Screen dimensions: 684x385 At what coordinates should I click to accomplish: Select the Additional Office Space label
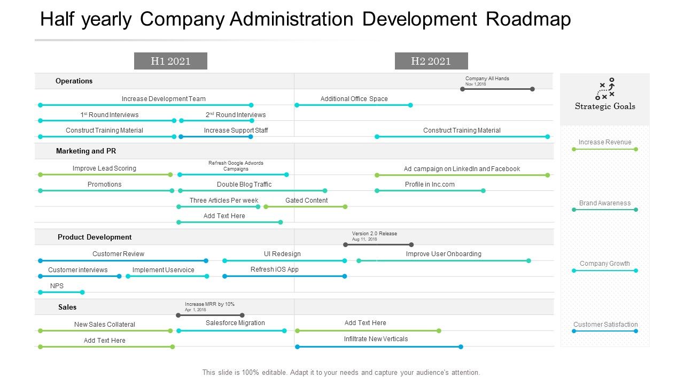[x=354, y=99]
